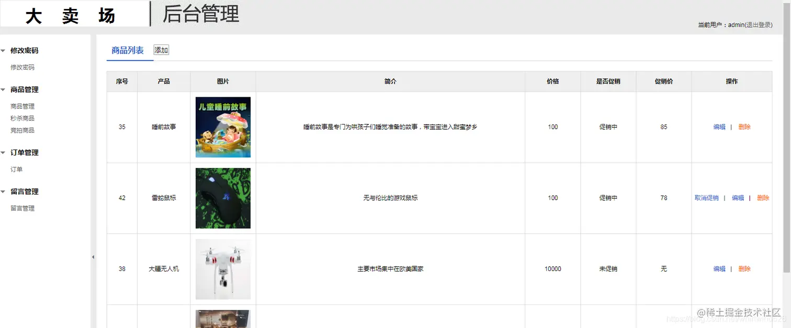Click the 序号 column header
791x328 pixels.
pyautogui.click(x=122, y=82)
